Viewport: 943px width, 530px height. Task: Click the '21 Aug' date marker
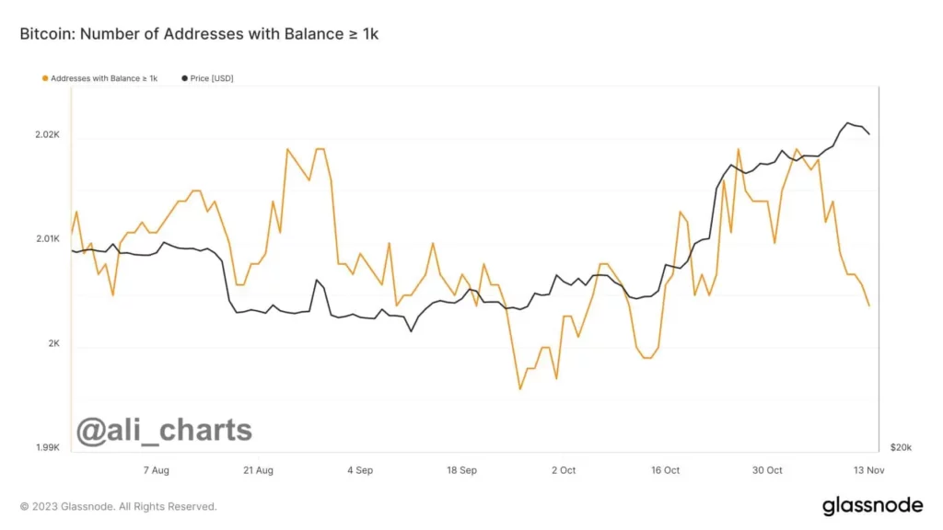point(259,470)
